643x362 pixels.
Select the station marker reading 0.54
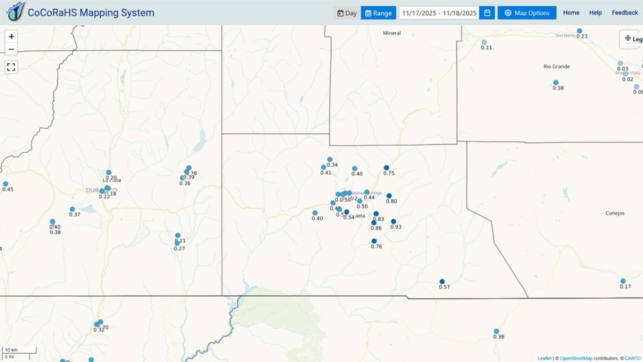point(347,212)
